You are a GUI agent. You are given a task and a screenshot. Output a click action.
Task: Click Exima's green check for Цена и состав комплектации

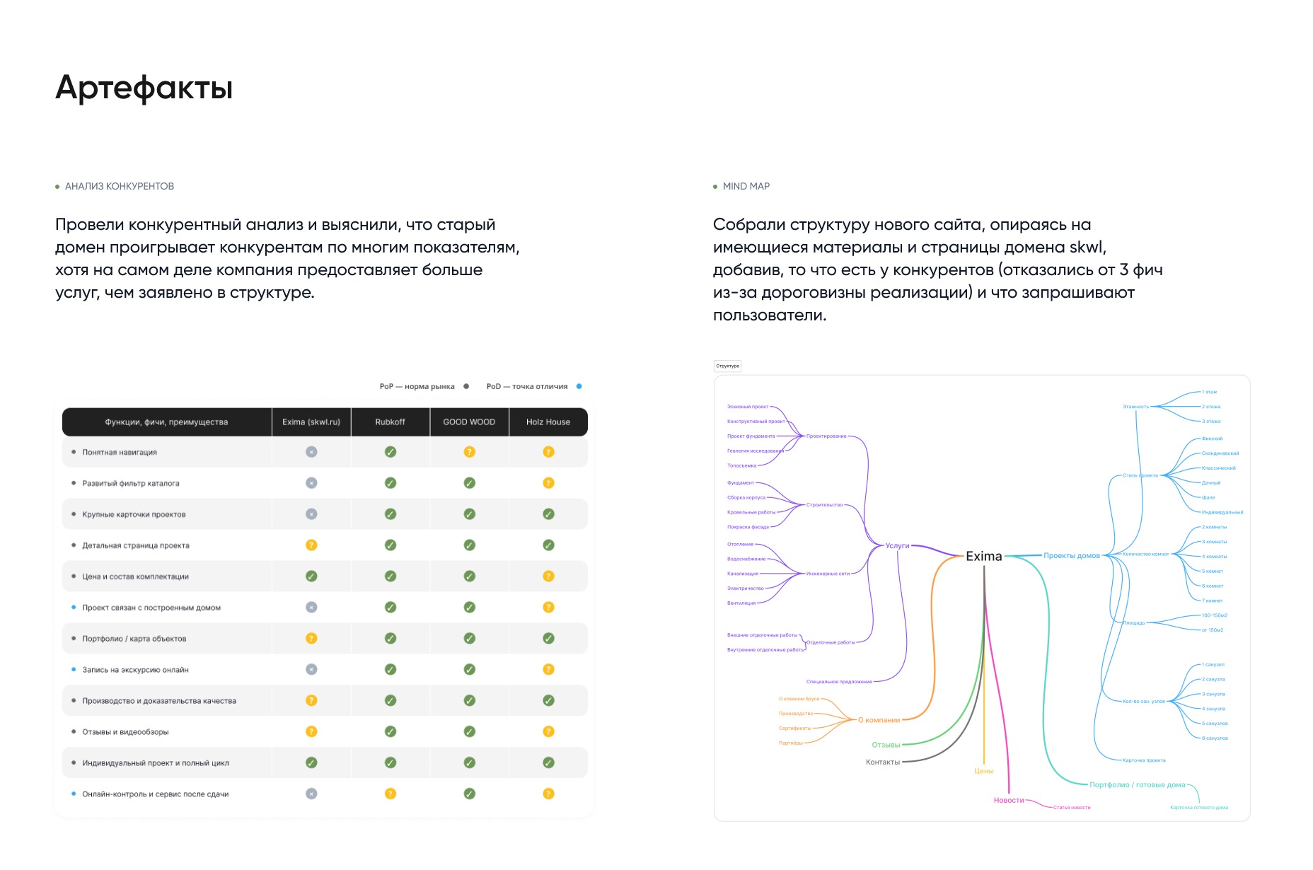pyautogui.click(x=311, y=576)
